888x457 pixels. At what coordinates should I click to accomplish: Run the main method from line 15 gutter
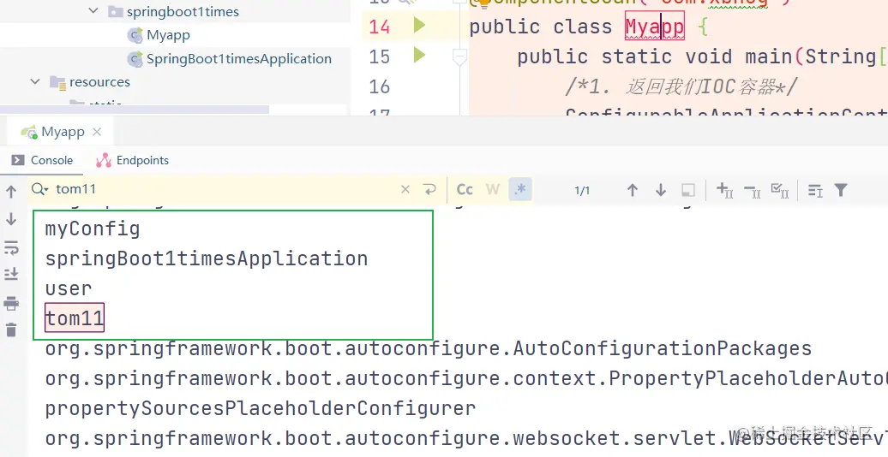coord(419,56)
